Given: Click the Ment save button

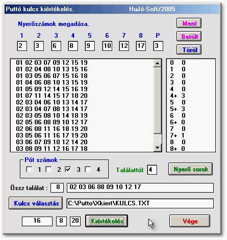Looking at the screenshot, I should [189, 23].
